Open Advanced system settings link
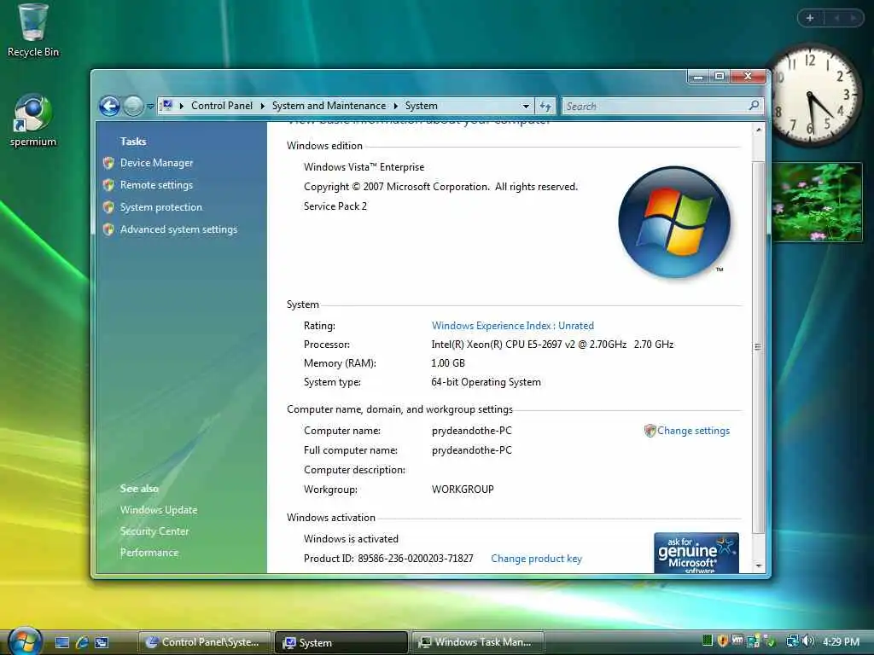Image resolution: width=874 pixels, height=655 pixels. point(178,229)
